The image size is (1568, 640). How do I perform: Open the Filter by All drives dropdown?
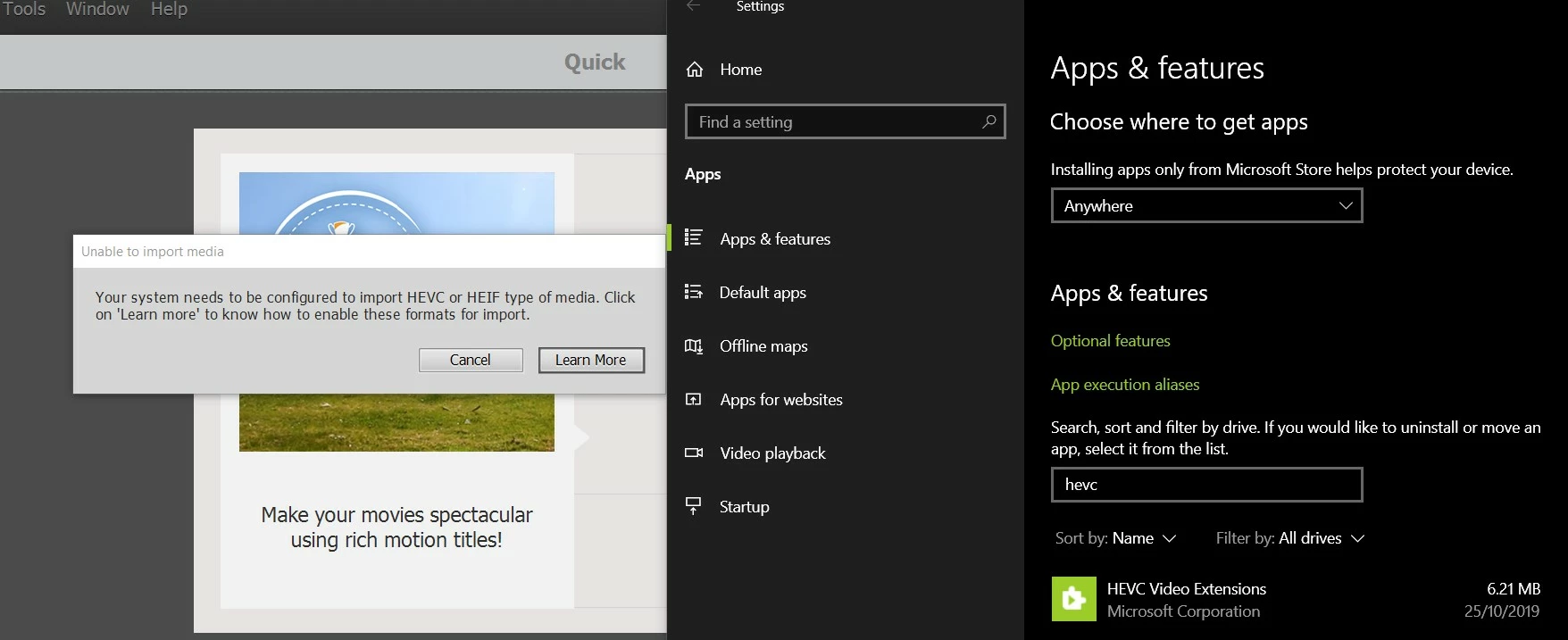(1289, 538)
